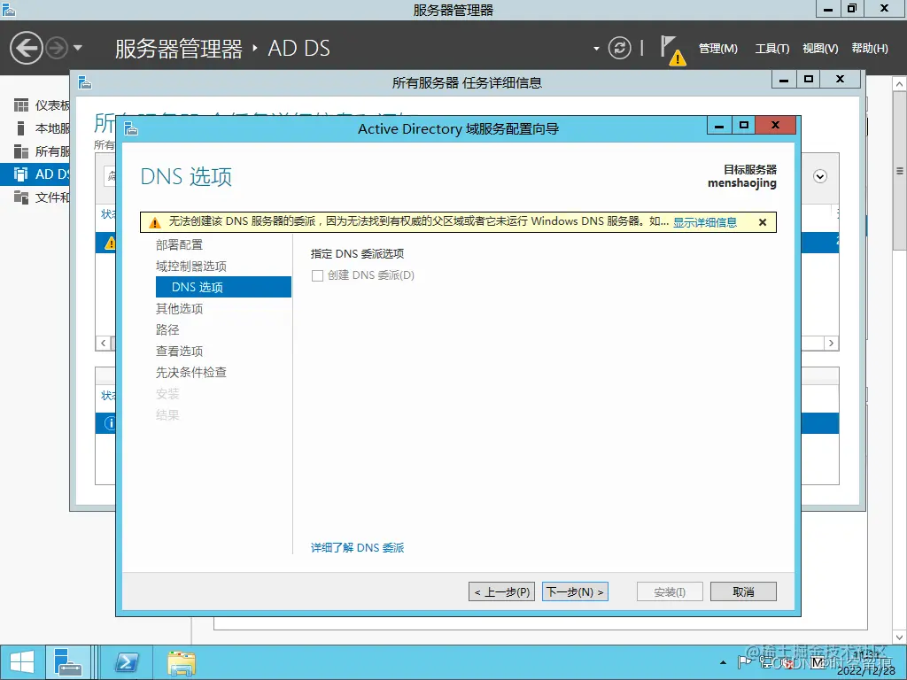Show hidden system tray icons arrow
Screen dimensions: 907x680
pyautogui.click(x=723, y=662)
